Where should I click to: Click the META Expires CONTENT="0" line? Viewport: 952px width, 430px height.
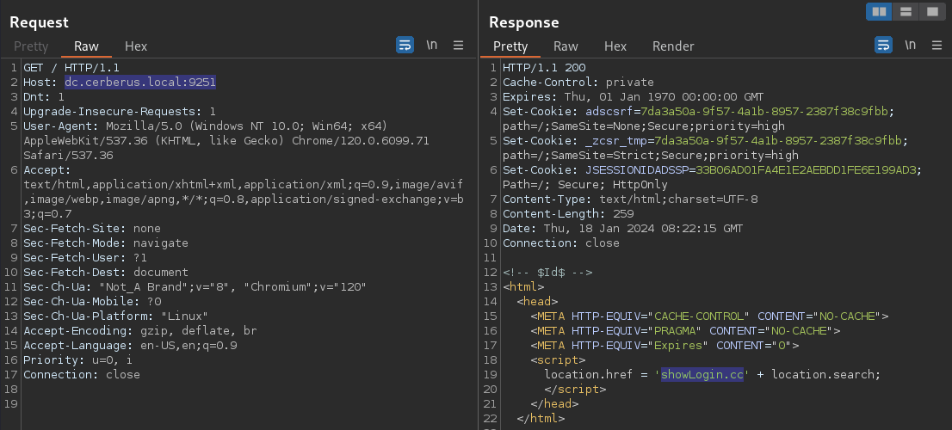click(x=665, y=345)
